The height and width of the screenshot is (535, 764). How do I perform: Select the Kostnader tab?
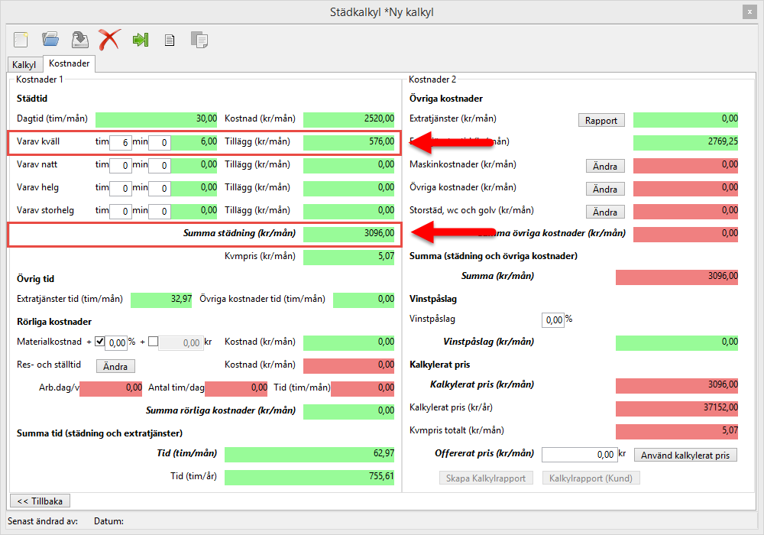[69, 64]
